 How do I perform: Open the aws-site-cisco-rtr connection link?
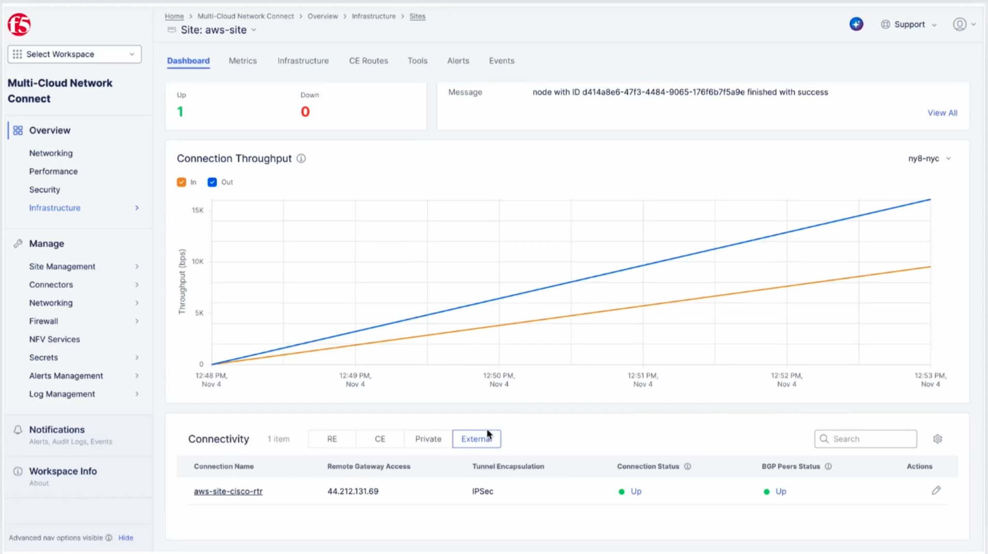pos(228,492)
